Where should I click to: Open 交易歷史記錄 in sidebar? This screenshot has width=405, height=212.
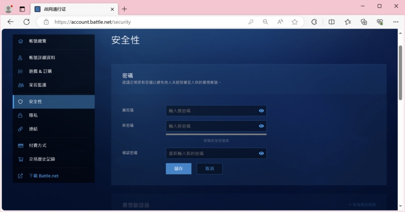(54, 159)
